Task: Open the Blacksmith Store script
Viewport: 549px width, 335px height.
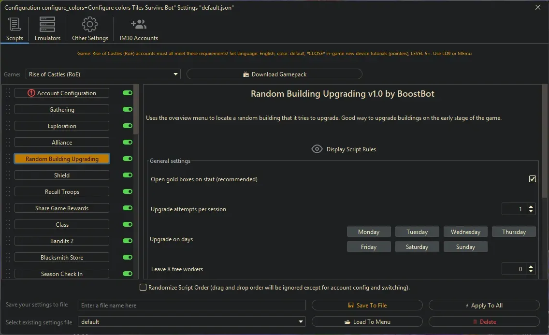Action: point(62,257)
